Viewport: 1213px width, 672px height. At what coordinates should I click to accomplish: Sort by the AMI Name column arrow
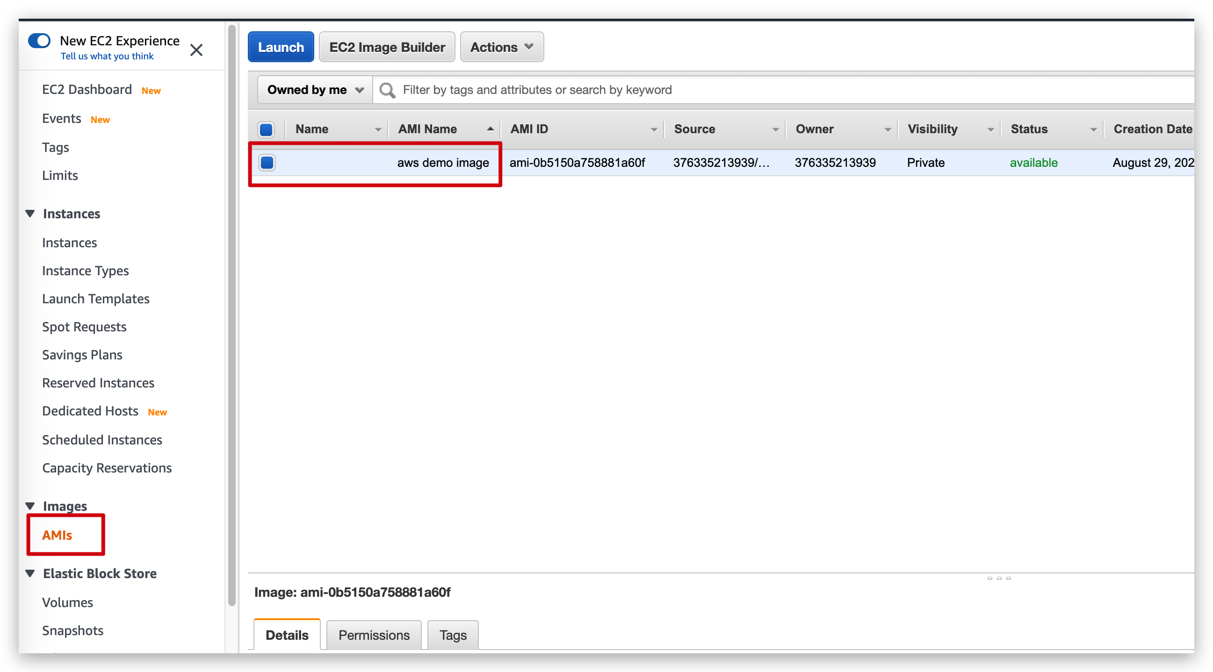[490, 129]
